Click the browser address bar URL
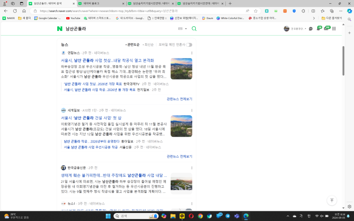 point(109,11)
